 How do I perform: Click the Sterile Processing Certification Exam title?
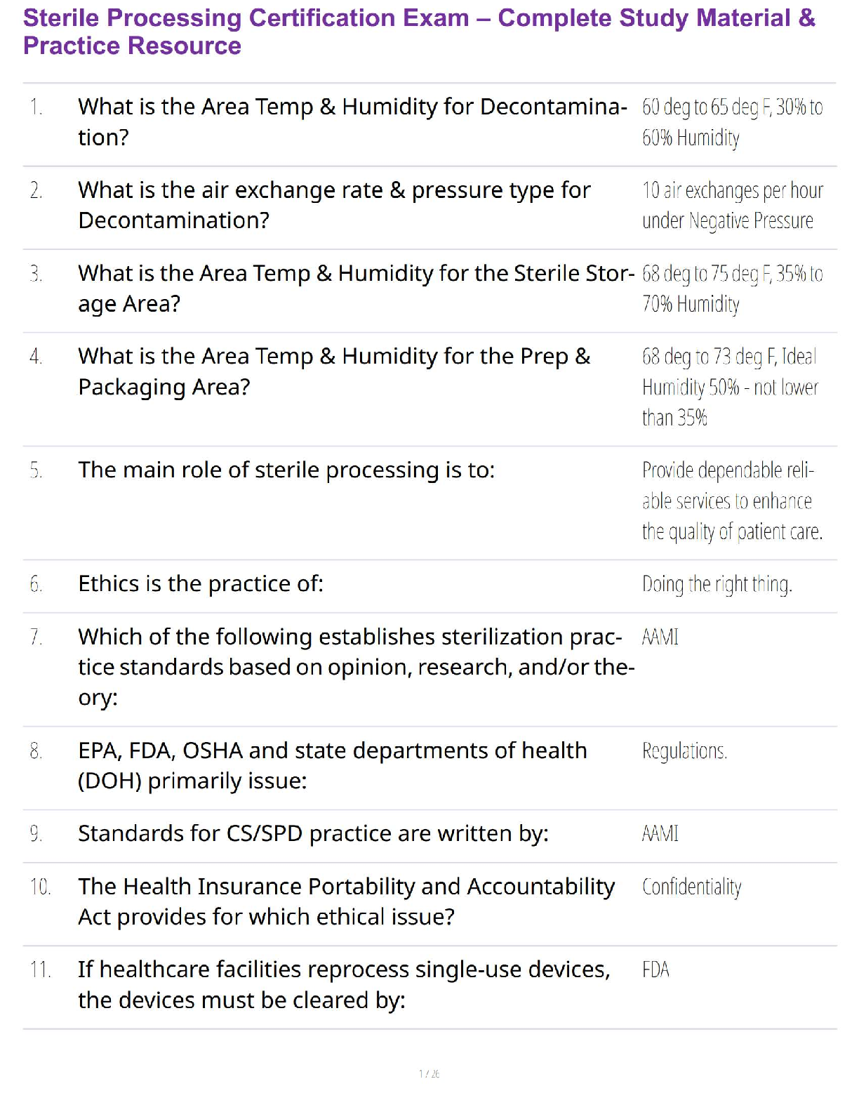coord(418,32)
